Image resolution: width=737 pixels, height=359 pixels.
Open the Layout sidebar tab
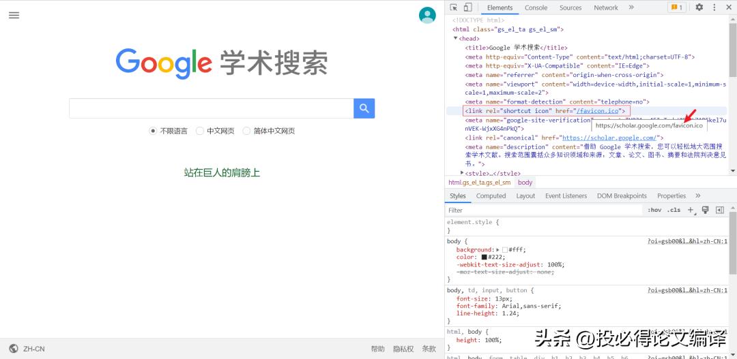(525, 196)
